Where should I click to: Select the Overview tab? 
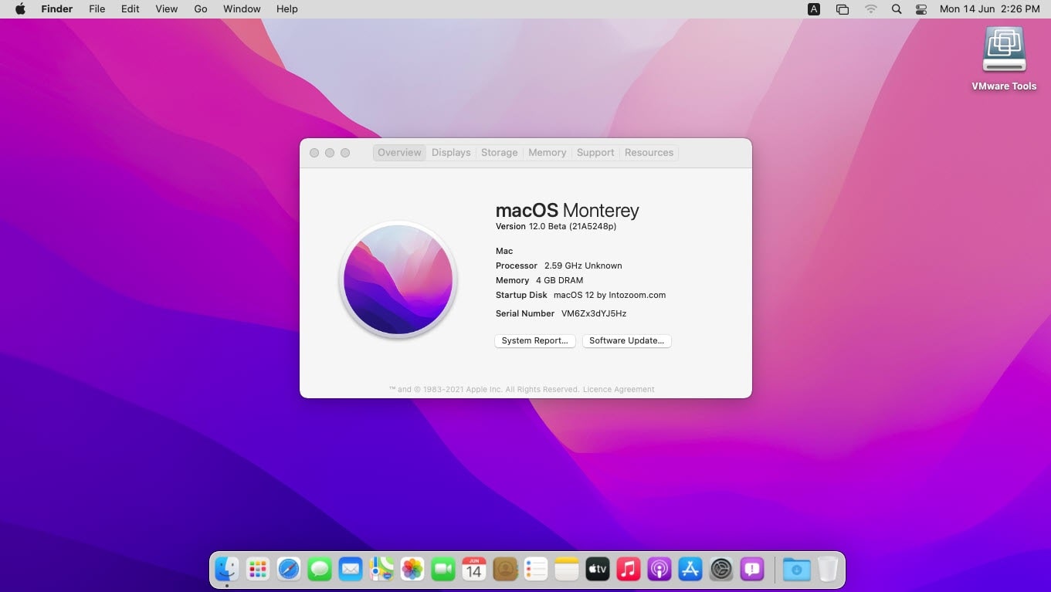click(x=399, y=153)
